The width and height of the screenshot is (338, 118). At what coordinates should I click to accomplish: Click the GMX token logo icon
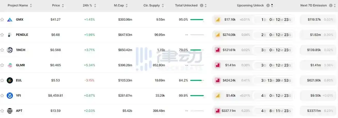pos(10,20)
